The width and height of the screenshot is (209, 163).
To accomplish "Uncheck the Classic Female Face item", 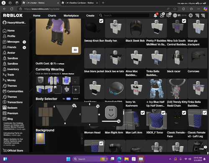I will coord(184,113).
